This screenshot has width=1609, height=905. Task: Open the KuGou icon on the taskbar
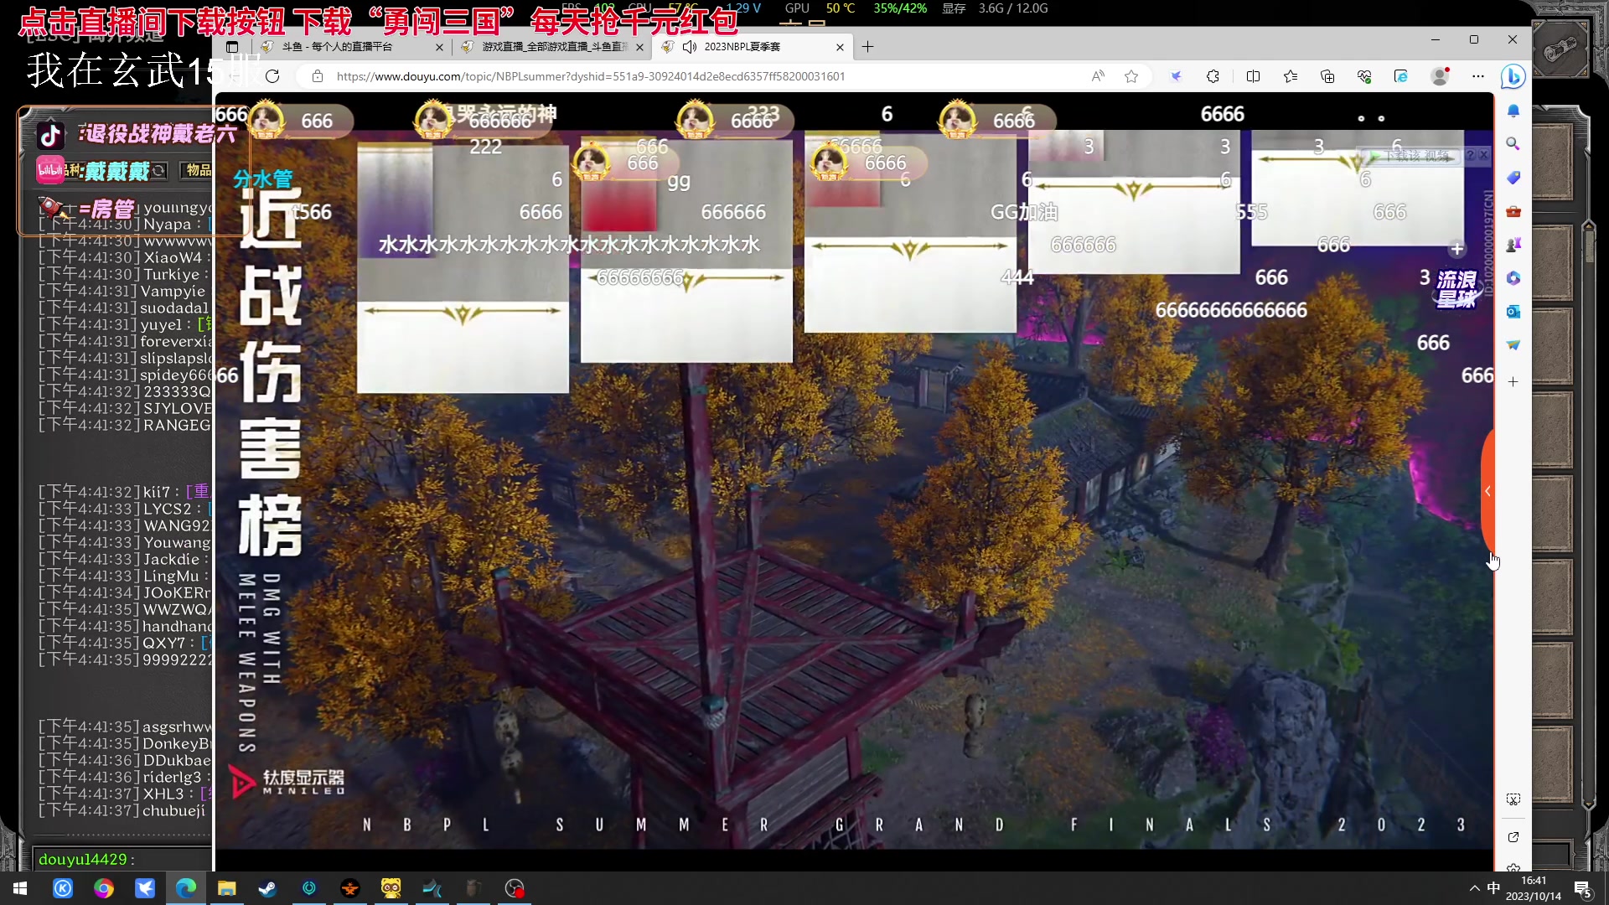click(63, 888)
